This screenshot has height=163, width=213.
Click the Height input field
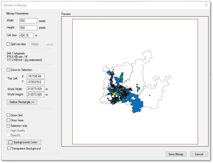pos(28,28)
